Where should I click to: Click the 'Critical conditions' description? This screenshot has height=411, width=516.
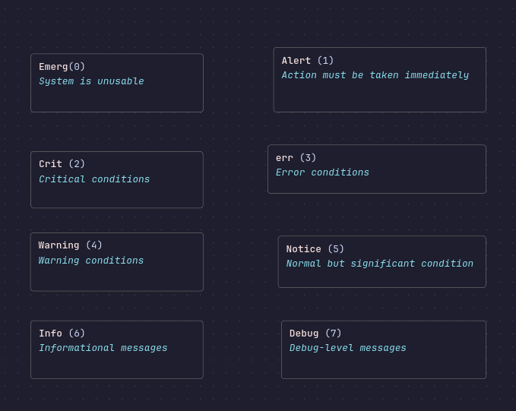tap(94, 179)
